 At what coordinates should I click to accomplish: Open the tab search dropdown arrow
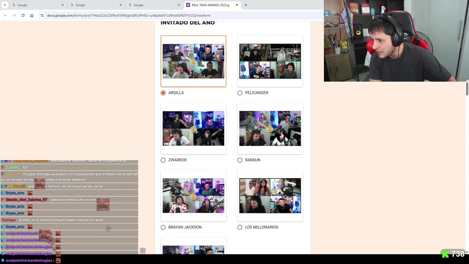click(x=5, y=5)
